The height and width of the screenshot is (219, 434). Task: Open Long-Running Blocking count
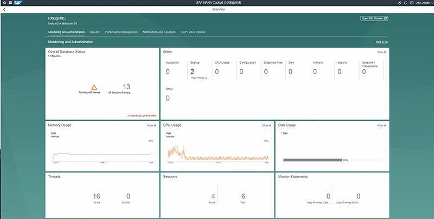359,196
